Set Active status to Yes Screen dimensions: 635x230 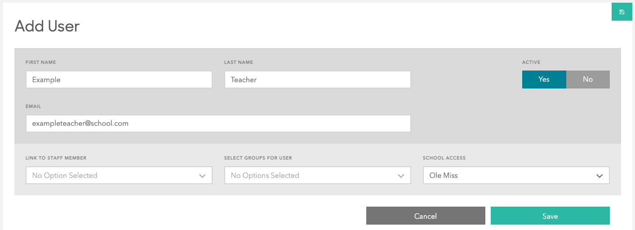pos(544,80)
